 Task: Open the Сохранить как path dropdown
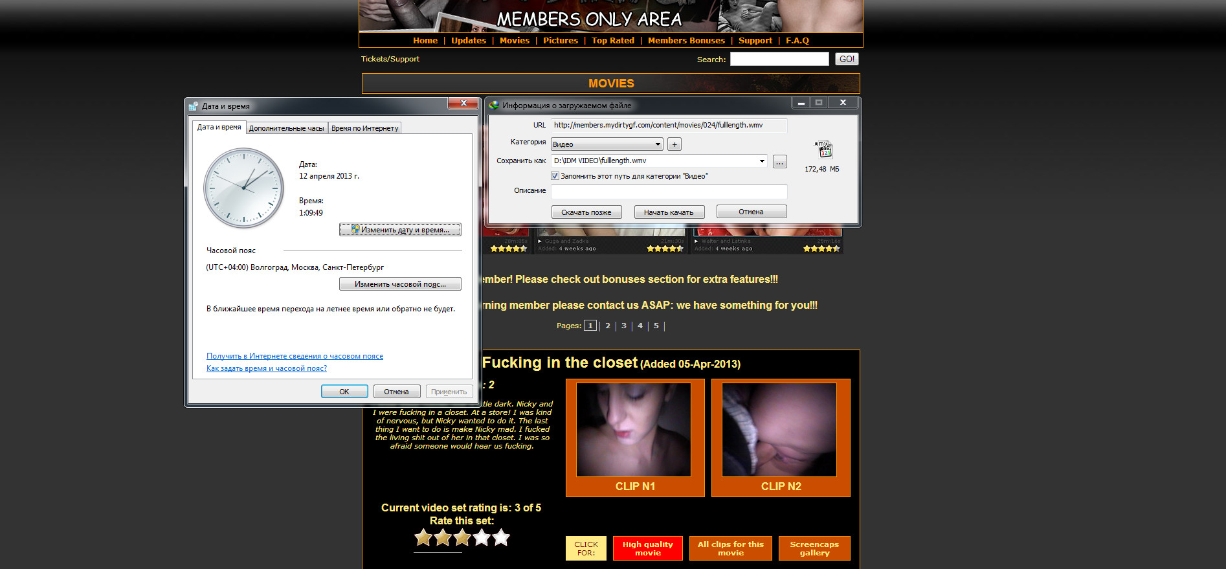point(761,161)
